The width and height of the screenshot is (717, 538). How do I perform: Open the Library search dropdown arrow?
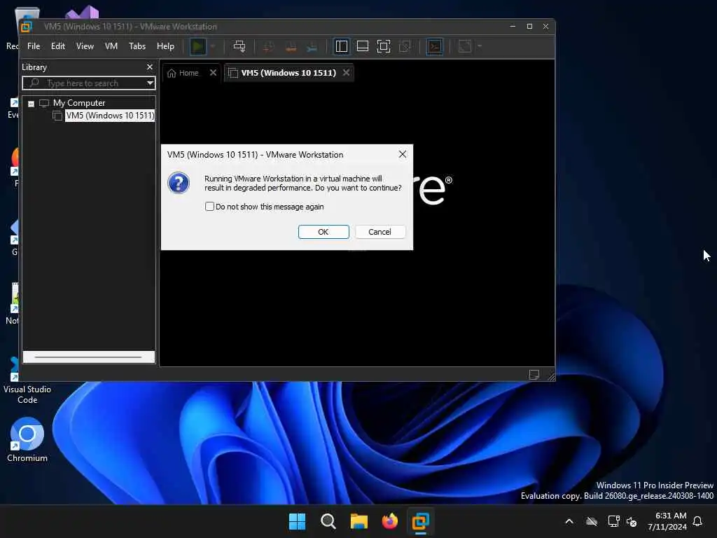(x=150, y=83)
